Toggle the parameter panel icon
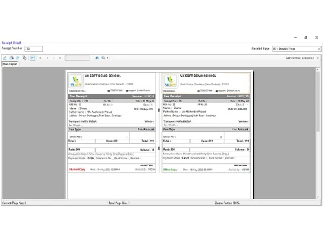 point(32,58)
